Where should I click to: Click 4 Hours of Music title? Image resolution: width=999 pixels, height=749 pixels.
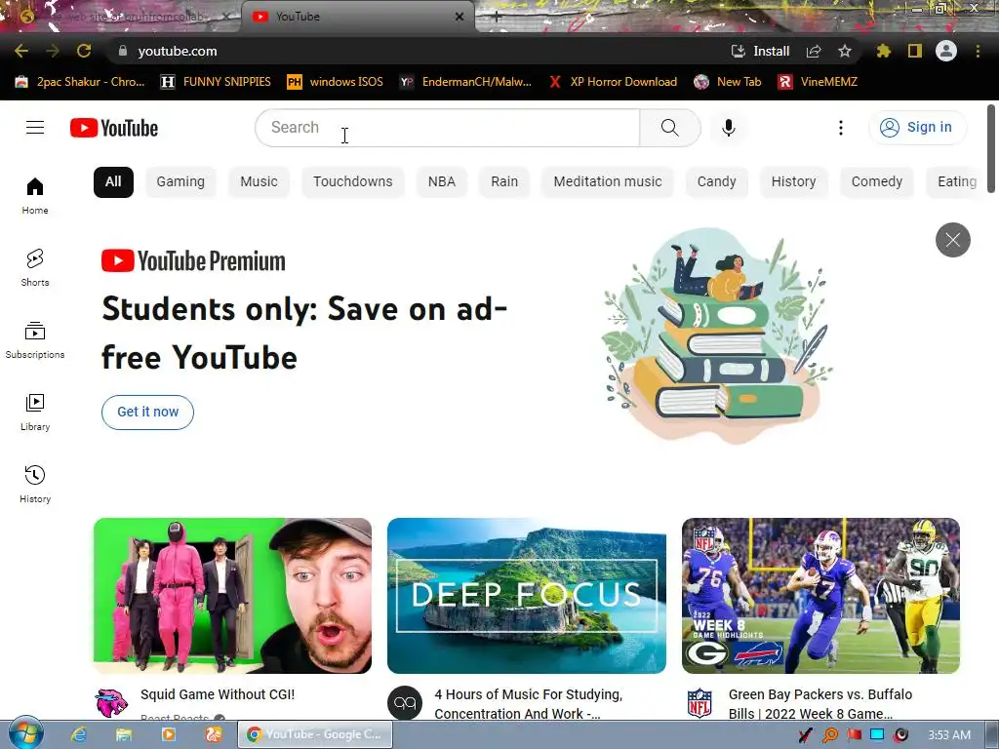tap(528, 704)
